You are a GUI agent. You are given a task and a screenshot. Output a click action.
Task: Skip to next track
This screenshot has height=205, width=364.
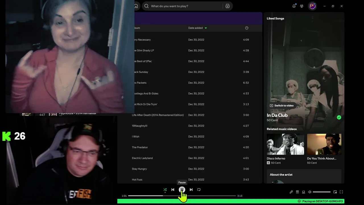point(191,190)
